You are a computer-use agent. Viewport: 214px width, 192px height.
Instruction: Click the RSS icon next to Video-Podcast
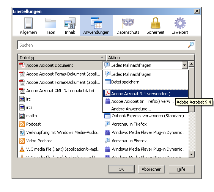click(x=22, y=141)
